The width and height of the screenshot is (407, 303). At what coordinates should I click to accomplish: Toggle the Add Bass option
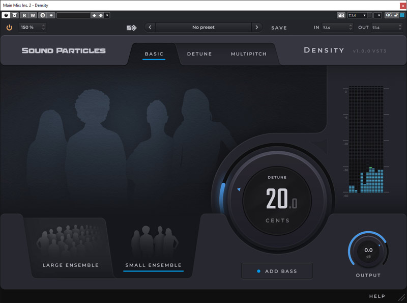[277, 271]
